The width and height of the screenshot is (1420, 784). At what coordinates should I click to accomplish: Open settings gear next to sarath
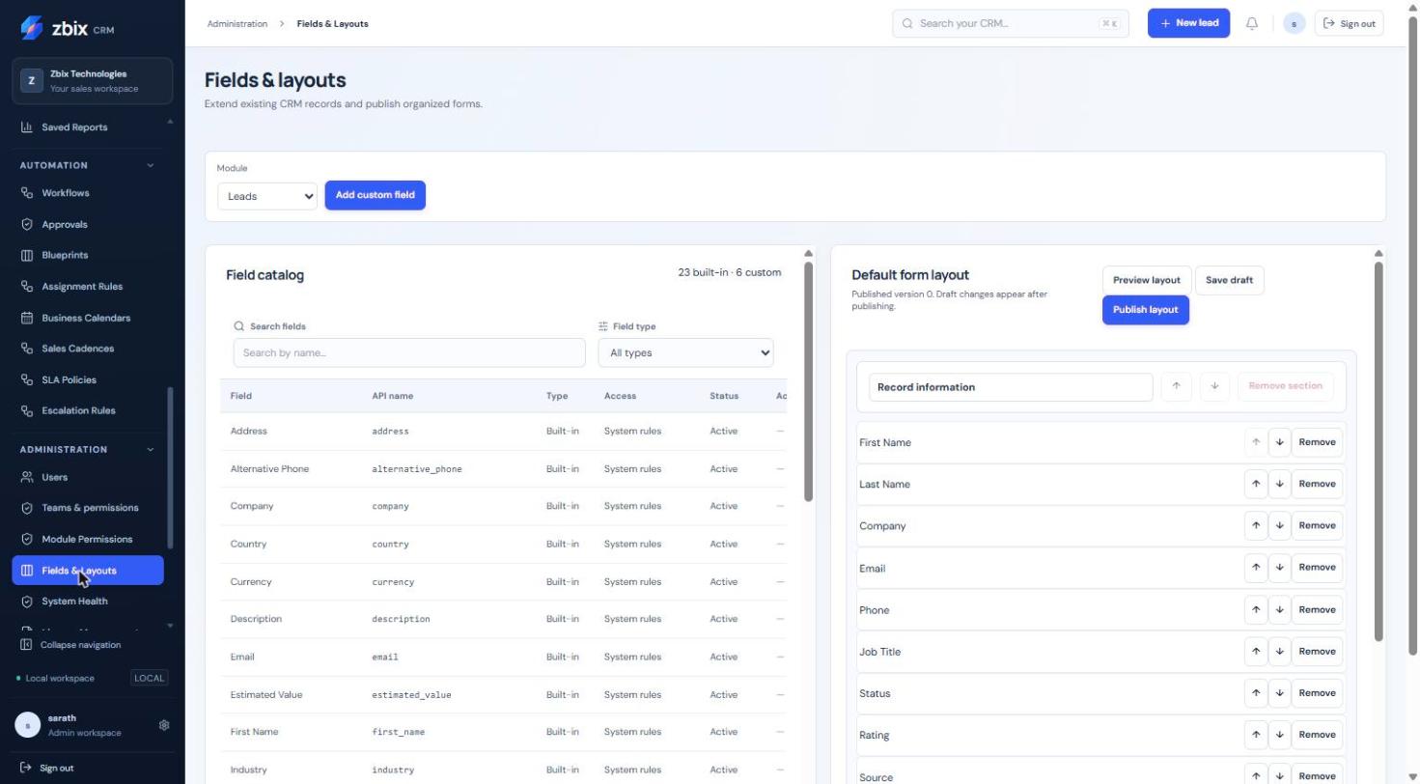point(164,725)
